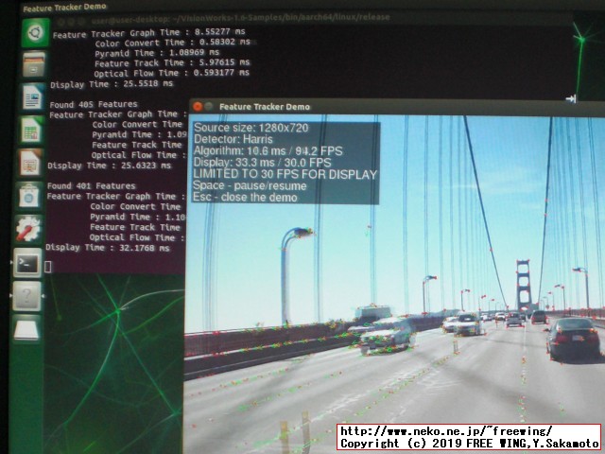Switch to the Terminal launcher icon
This screenshot has width=605, height=454.
click(x=27, y=263)
